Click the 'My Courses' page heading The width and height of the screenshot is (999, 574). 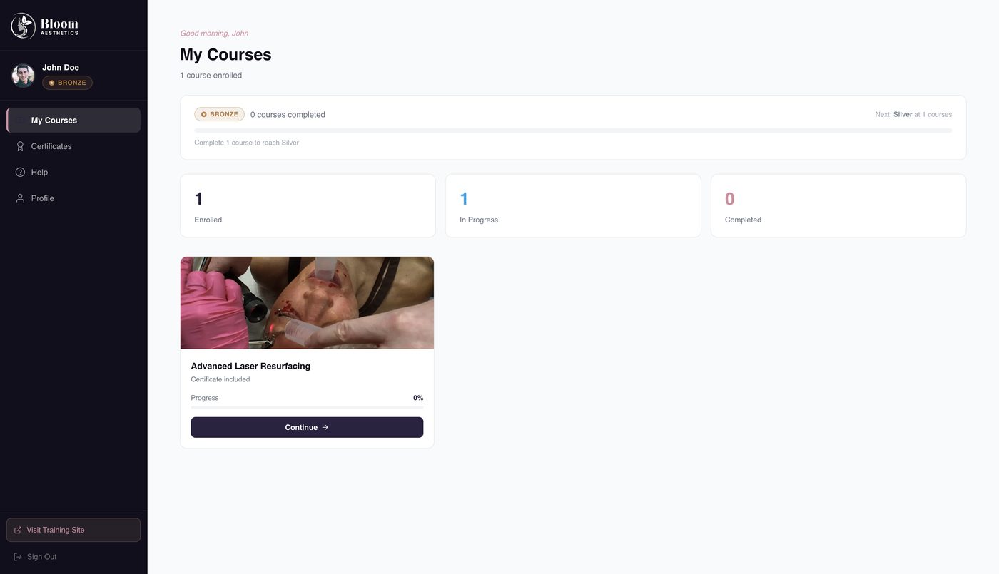coord(225,54)
